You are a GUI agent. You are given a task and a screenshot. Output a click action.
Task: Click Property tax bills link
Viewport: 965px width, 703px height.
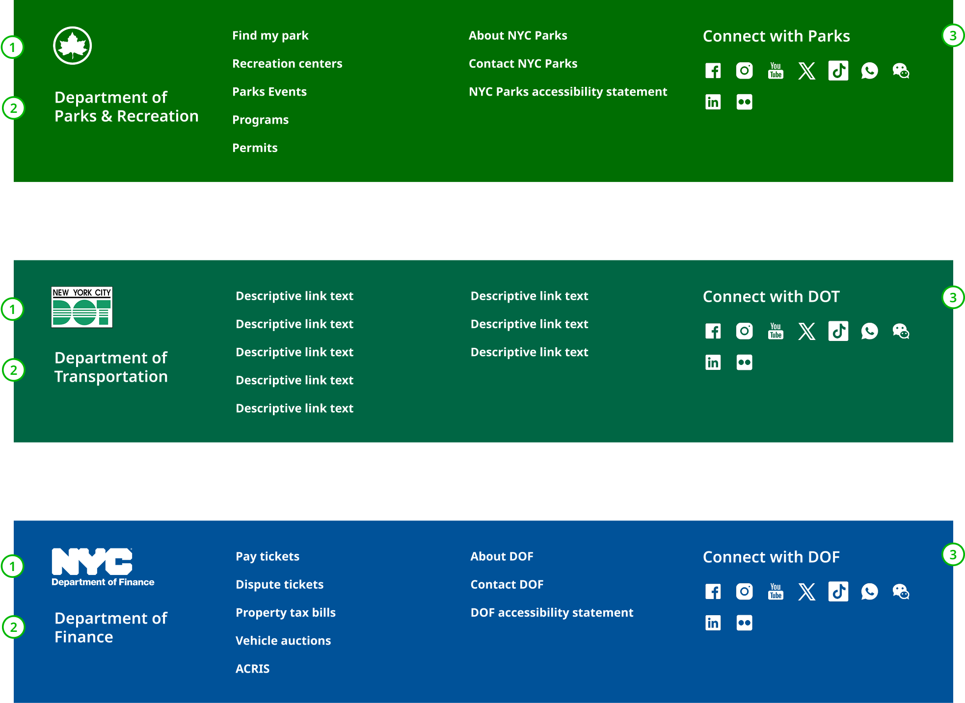tap(285, 612)
